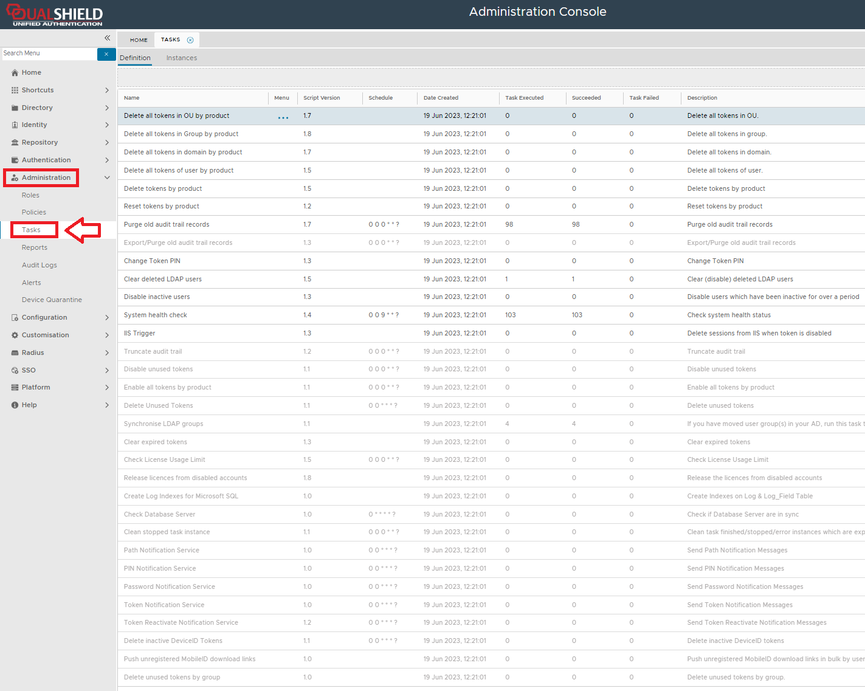The image size is (865, 691).
Task: Click the Shortcuts grid icon
Action: point(15,91)
